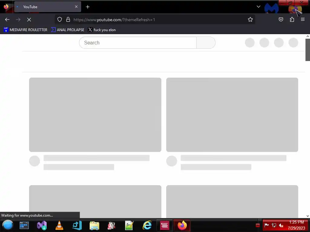The width and height of the screenshot is (310, 232).
Task: Close the YouTube tab
Action: pos(76,7)
